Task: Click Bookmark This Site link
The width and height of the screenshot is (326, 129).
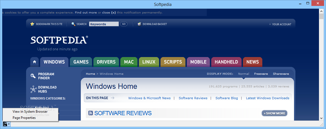Action: pos(49,24)
